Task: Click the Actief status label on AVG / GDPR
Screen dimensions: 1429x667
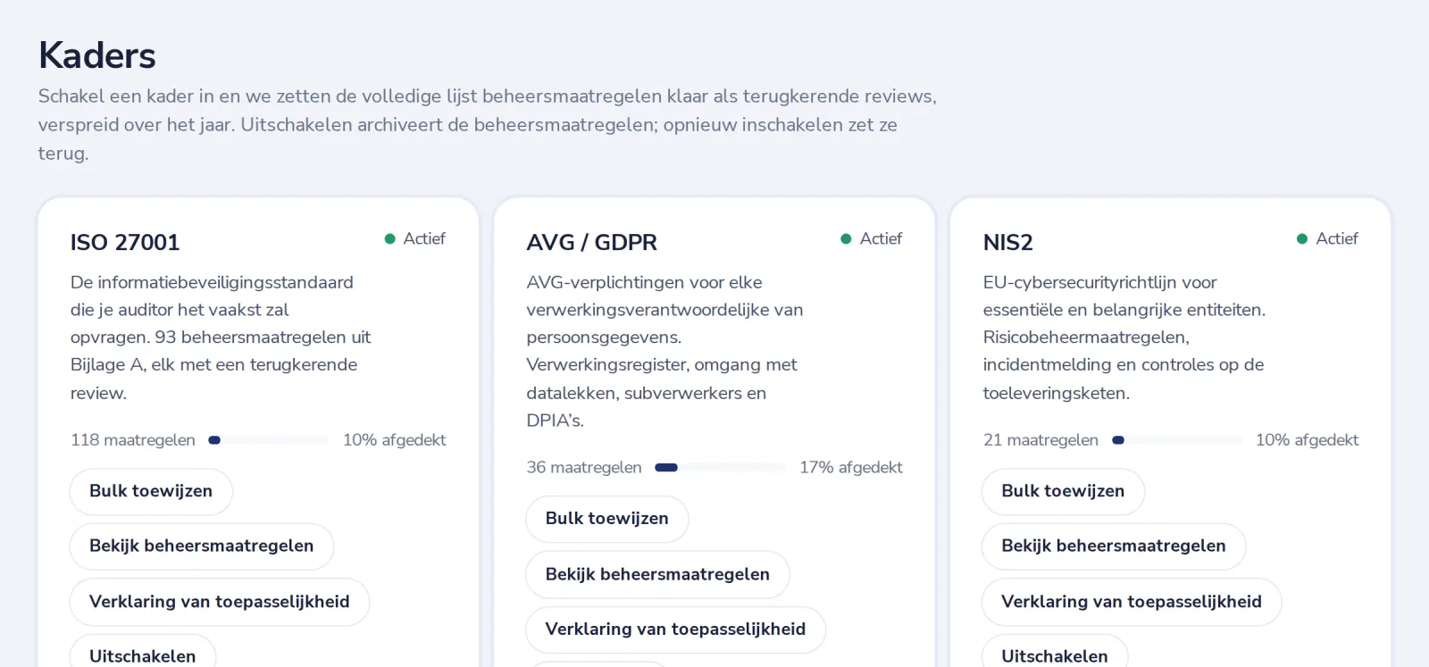Action: 881,239
